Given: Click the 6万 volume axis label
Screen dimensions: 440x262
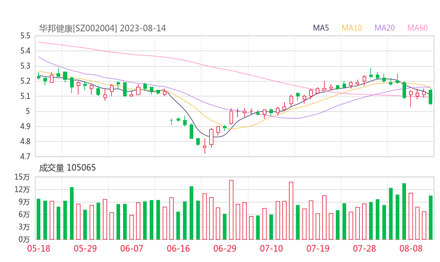Looking at the screenshot, I should (24, 214).
